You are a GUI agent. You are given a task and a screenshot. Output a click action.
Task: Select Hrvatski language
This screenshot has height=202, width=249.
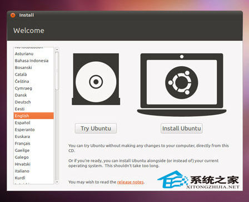[34, 164]
